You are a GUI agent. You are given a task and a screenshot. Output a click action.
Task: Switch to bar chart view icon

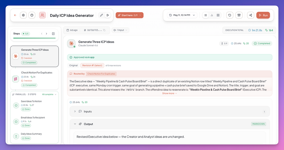point(212,15)
